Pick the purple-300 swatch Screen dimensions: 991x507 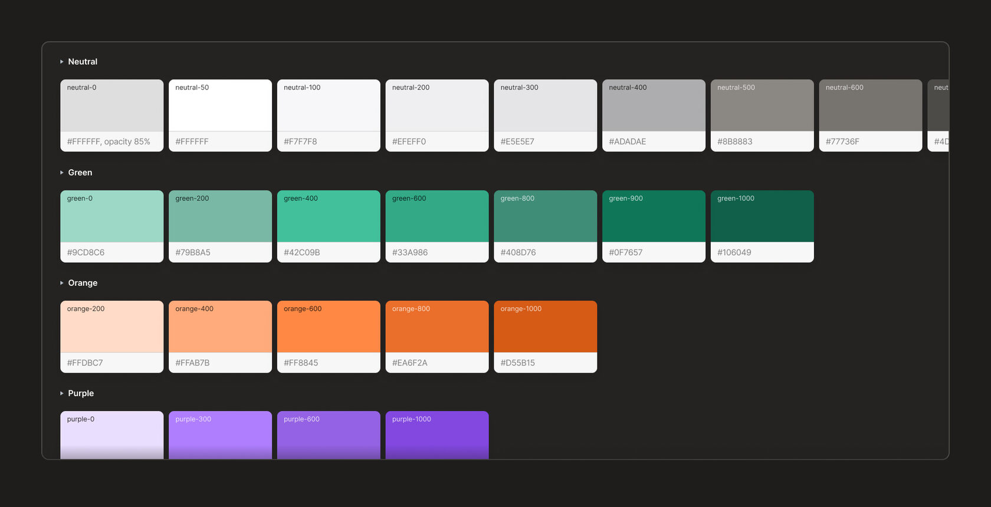(220, 435)
